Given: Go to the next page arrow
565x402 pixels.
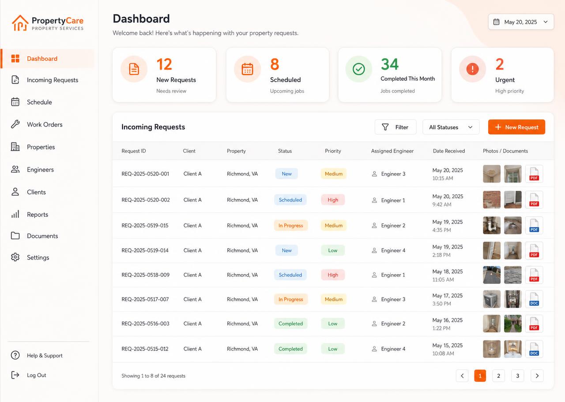Looking at the screenshot, I should [x=537, y=376].
